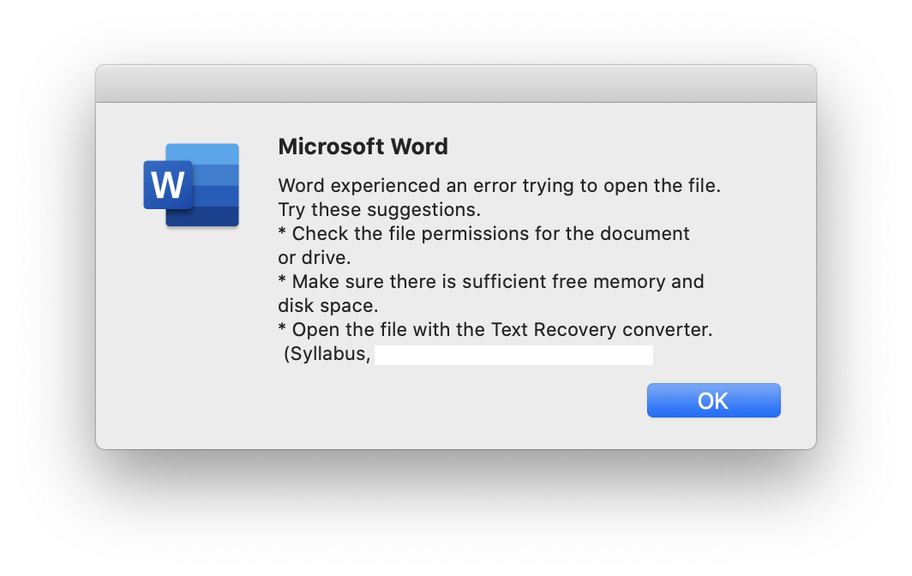The width and height of the screenshot is (912, 576).
Task: Click the "or drive." text
Action: point(314,258)
